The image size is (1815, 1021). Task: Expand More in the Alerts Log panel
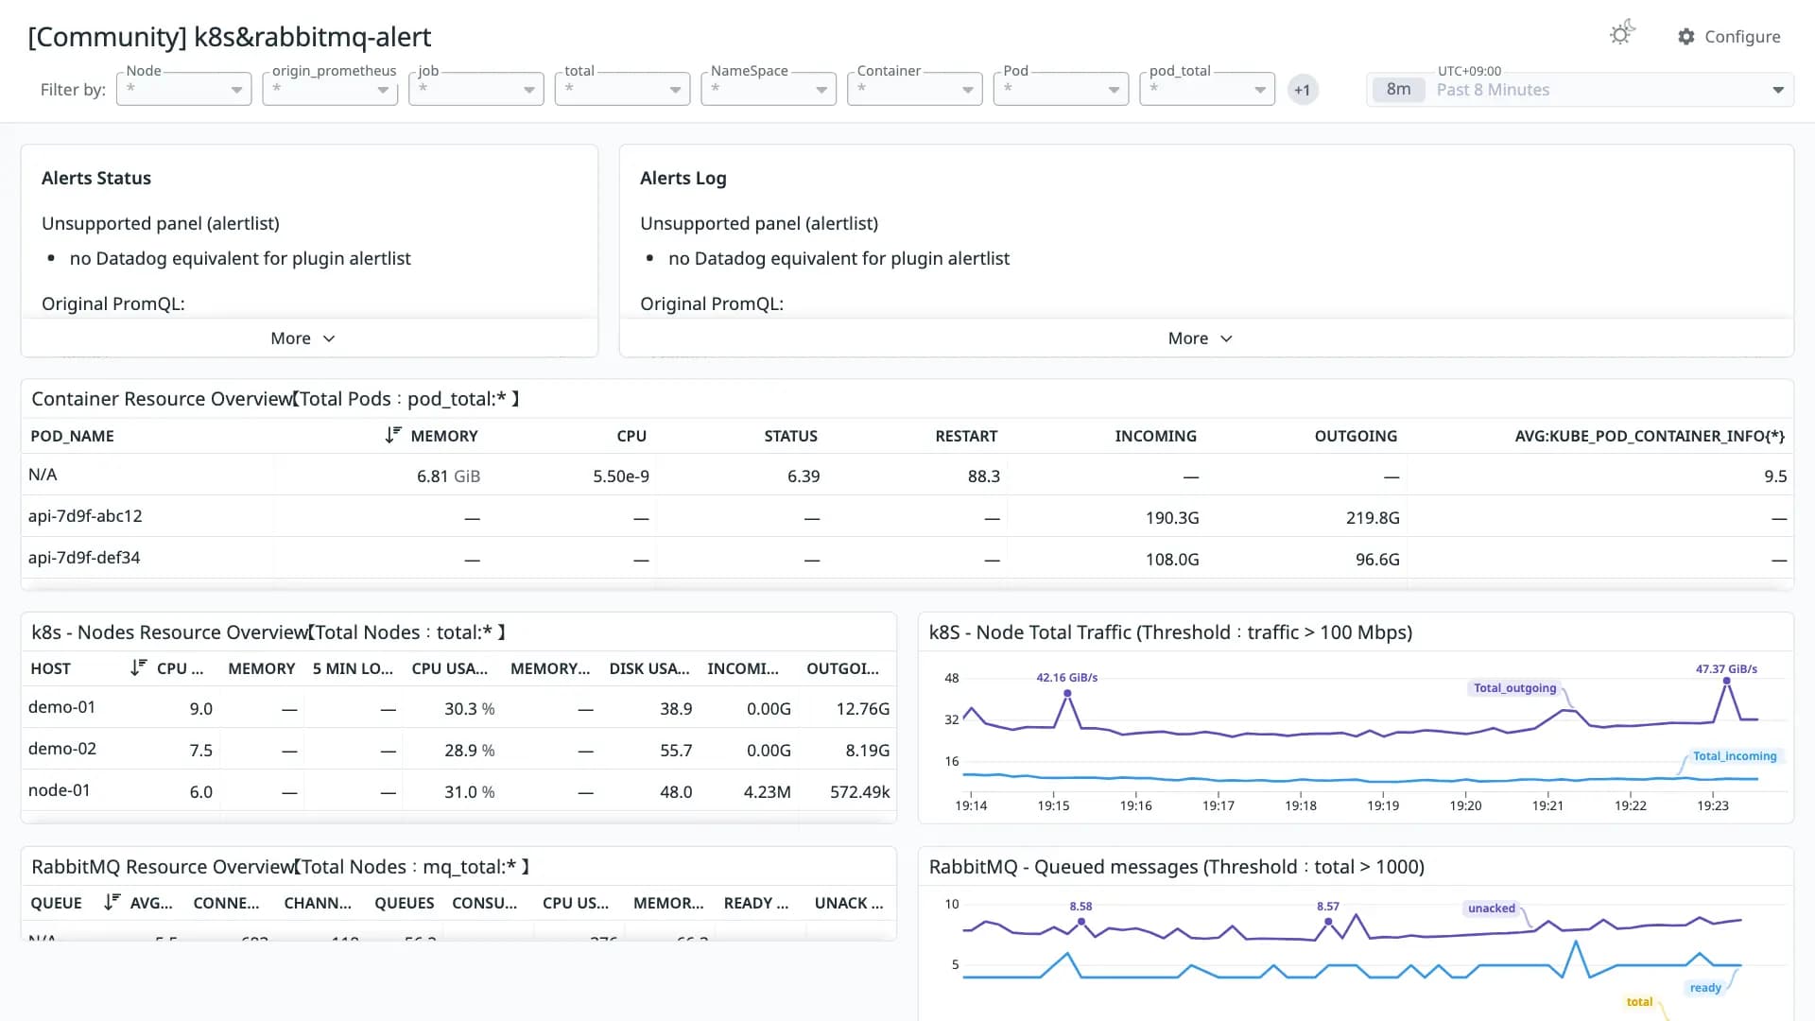coord(1200,338)
